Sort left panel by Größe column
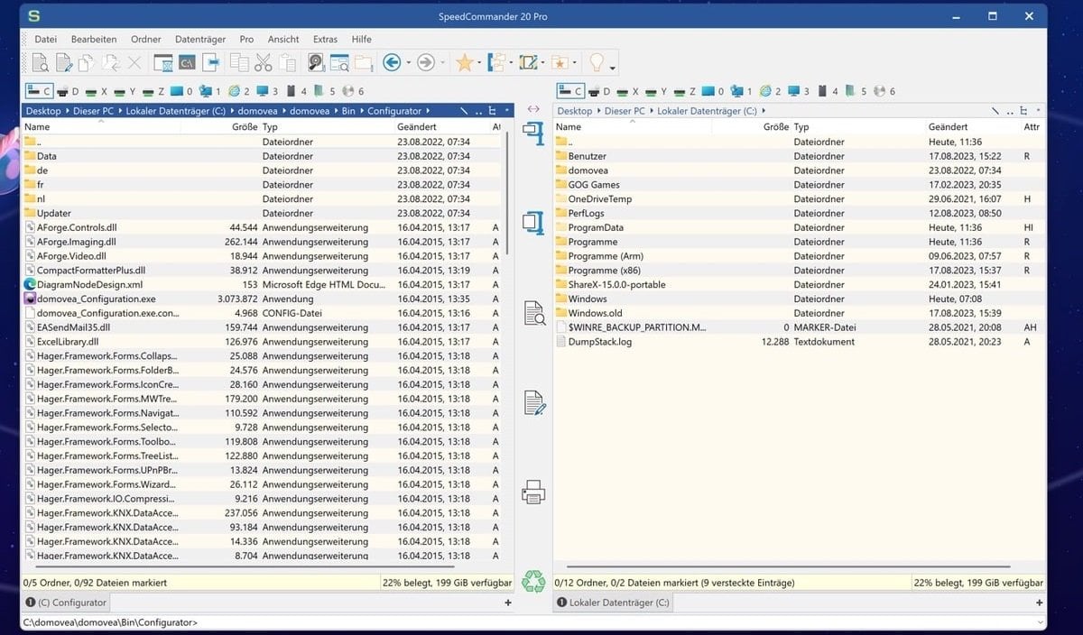 [x=245, y=127]
